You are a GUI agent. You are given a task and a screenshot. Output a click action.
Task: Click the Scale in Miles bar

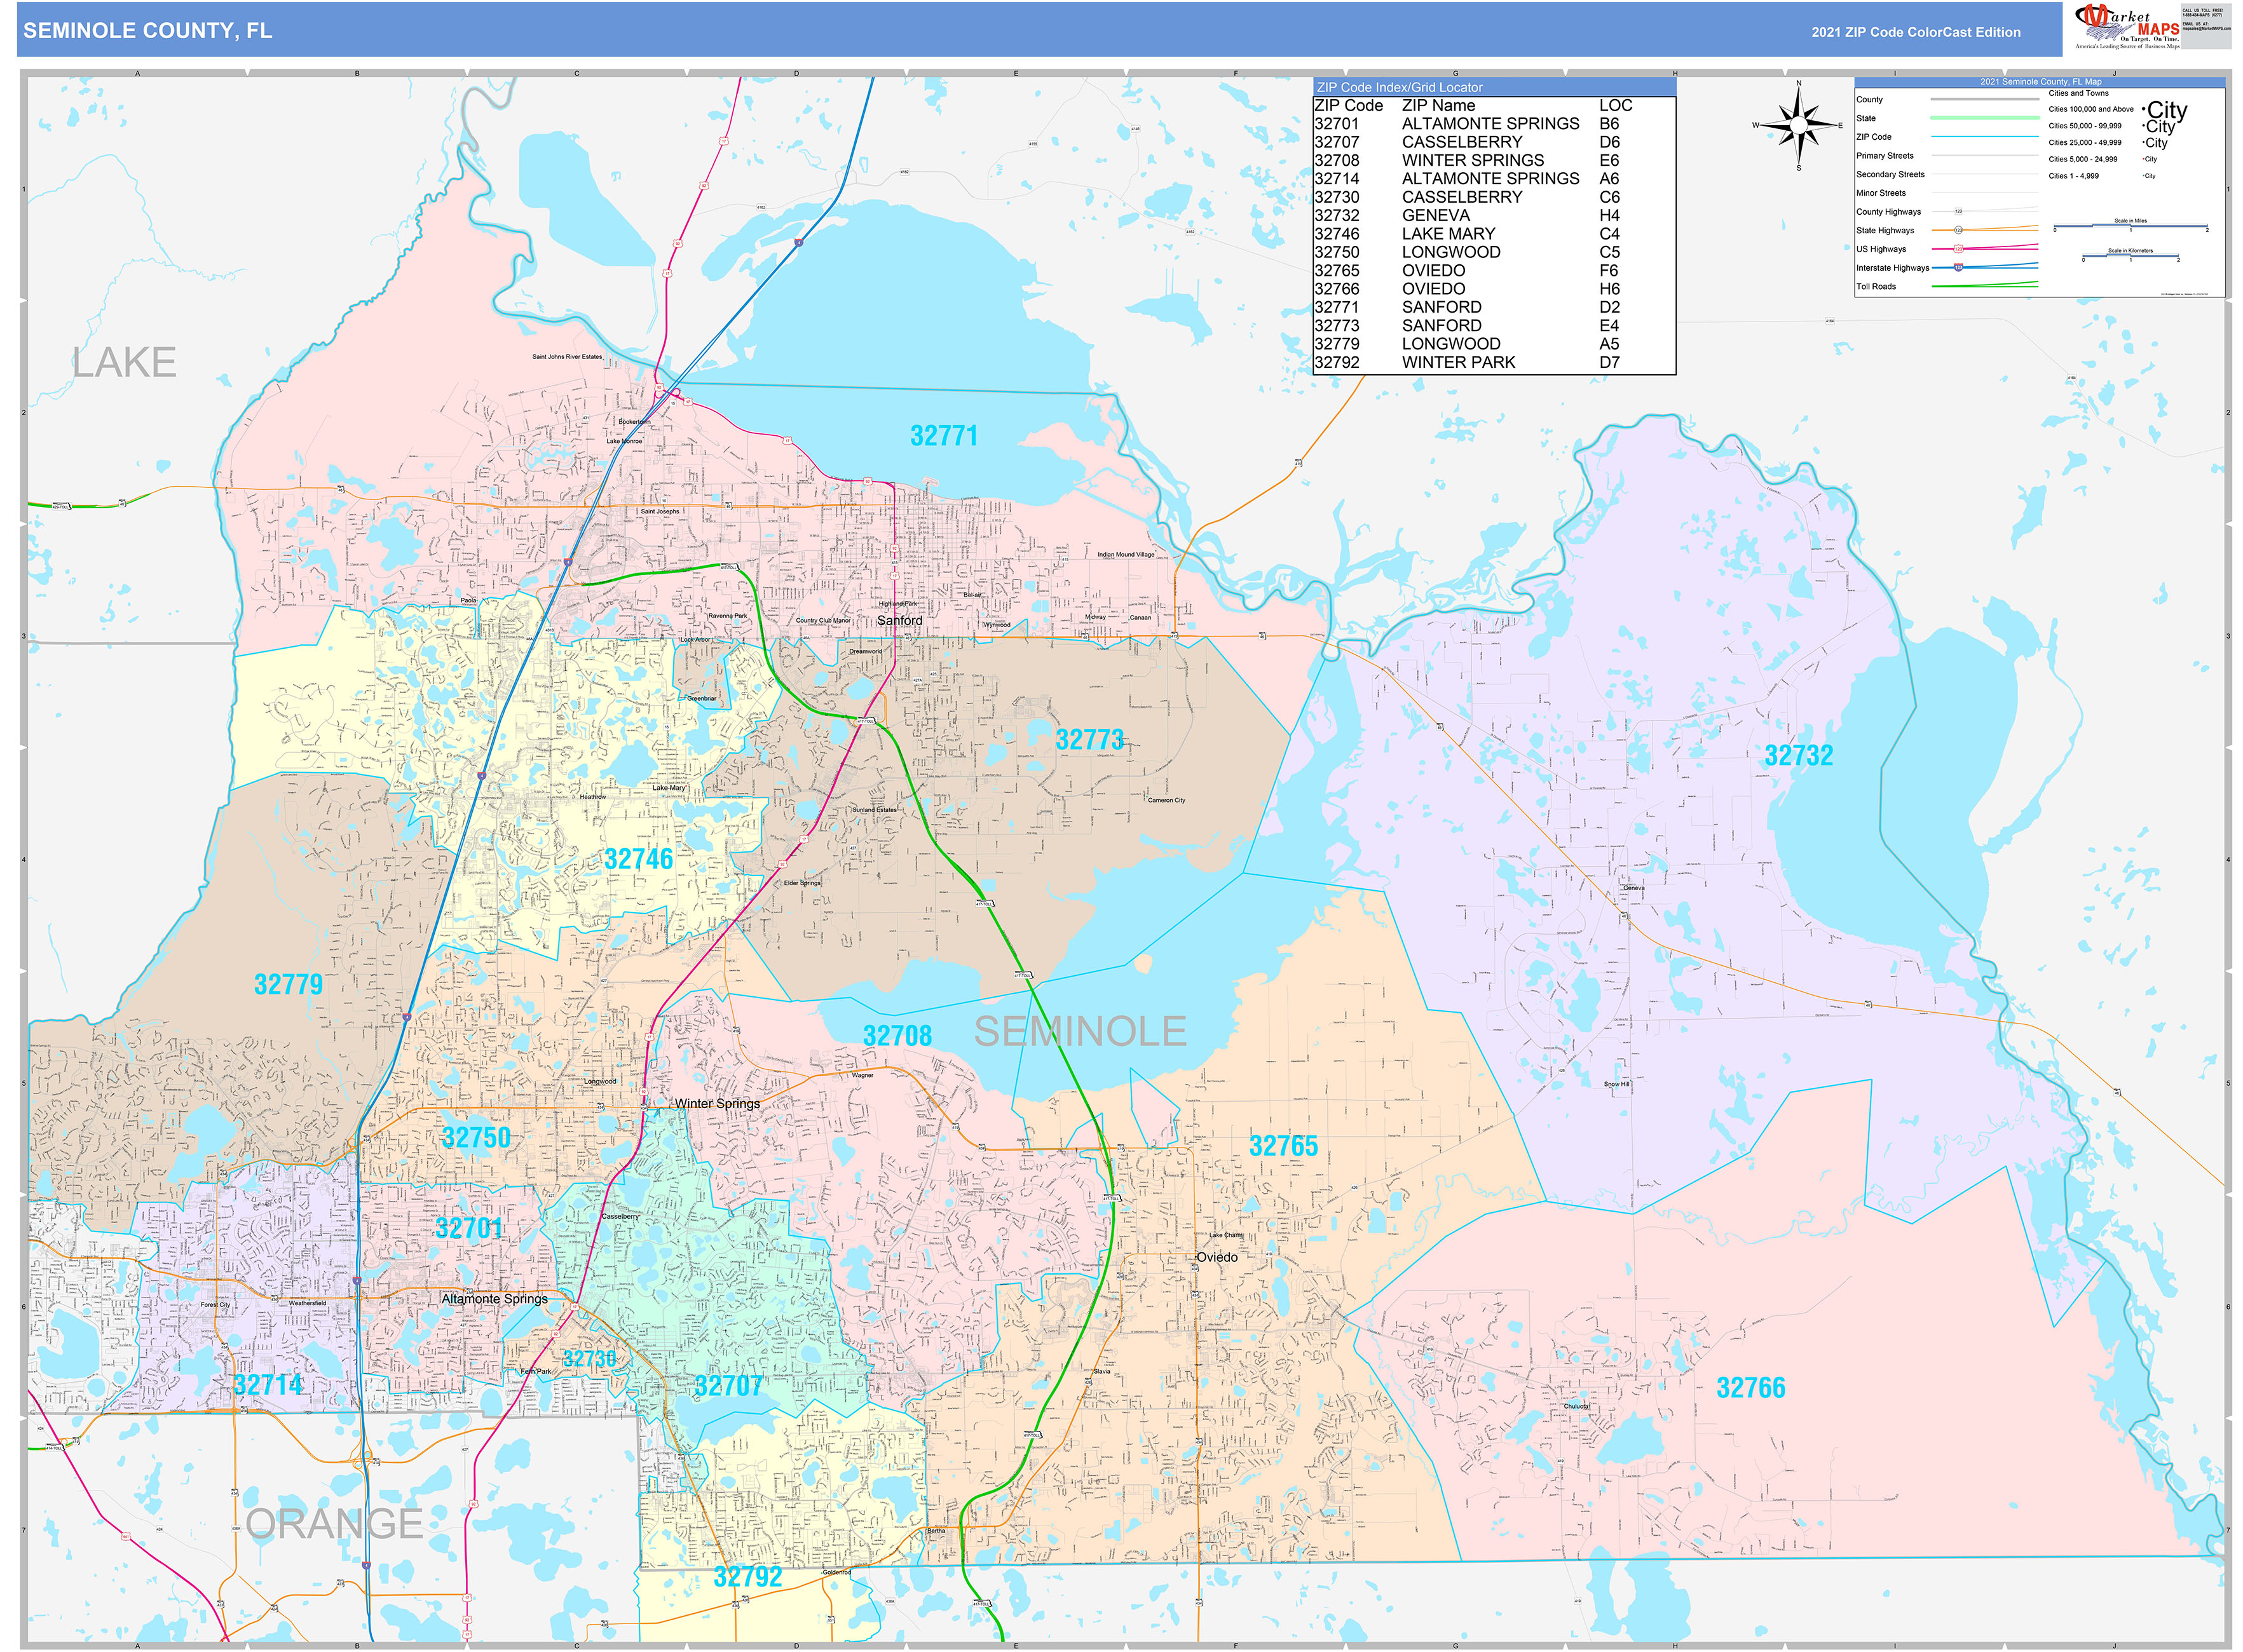2130,227
